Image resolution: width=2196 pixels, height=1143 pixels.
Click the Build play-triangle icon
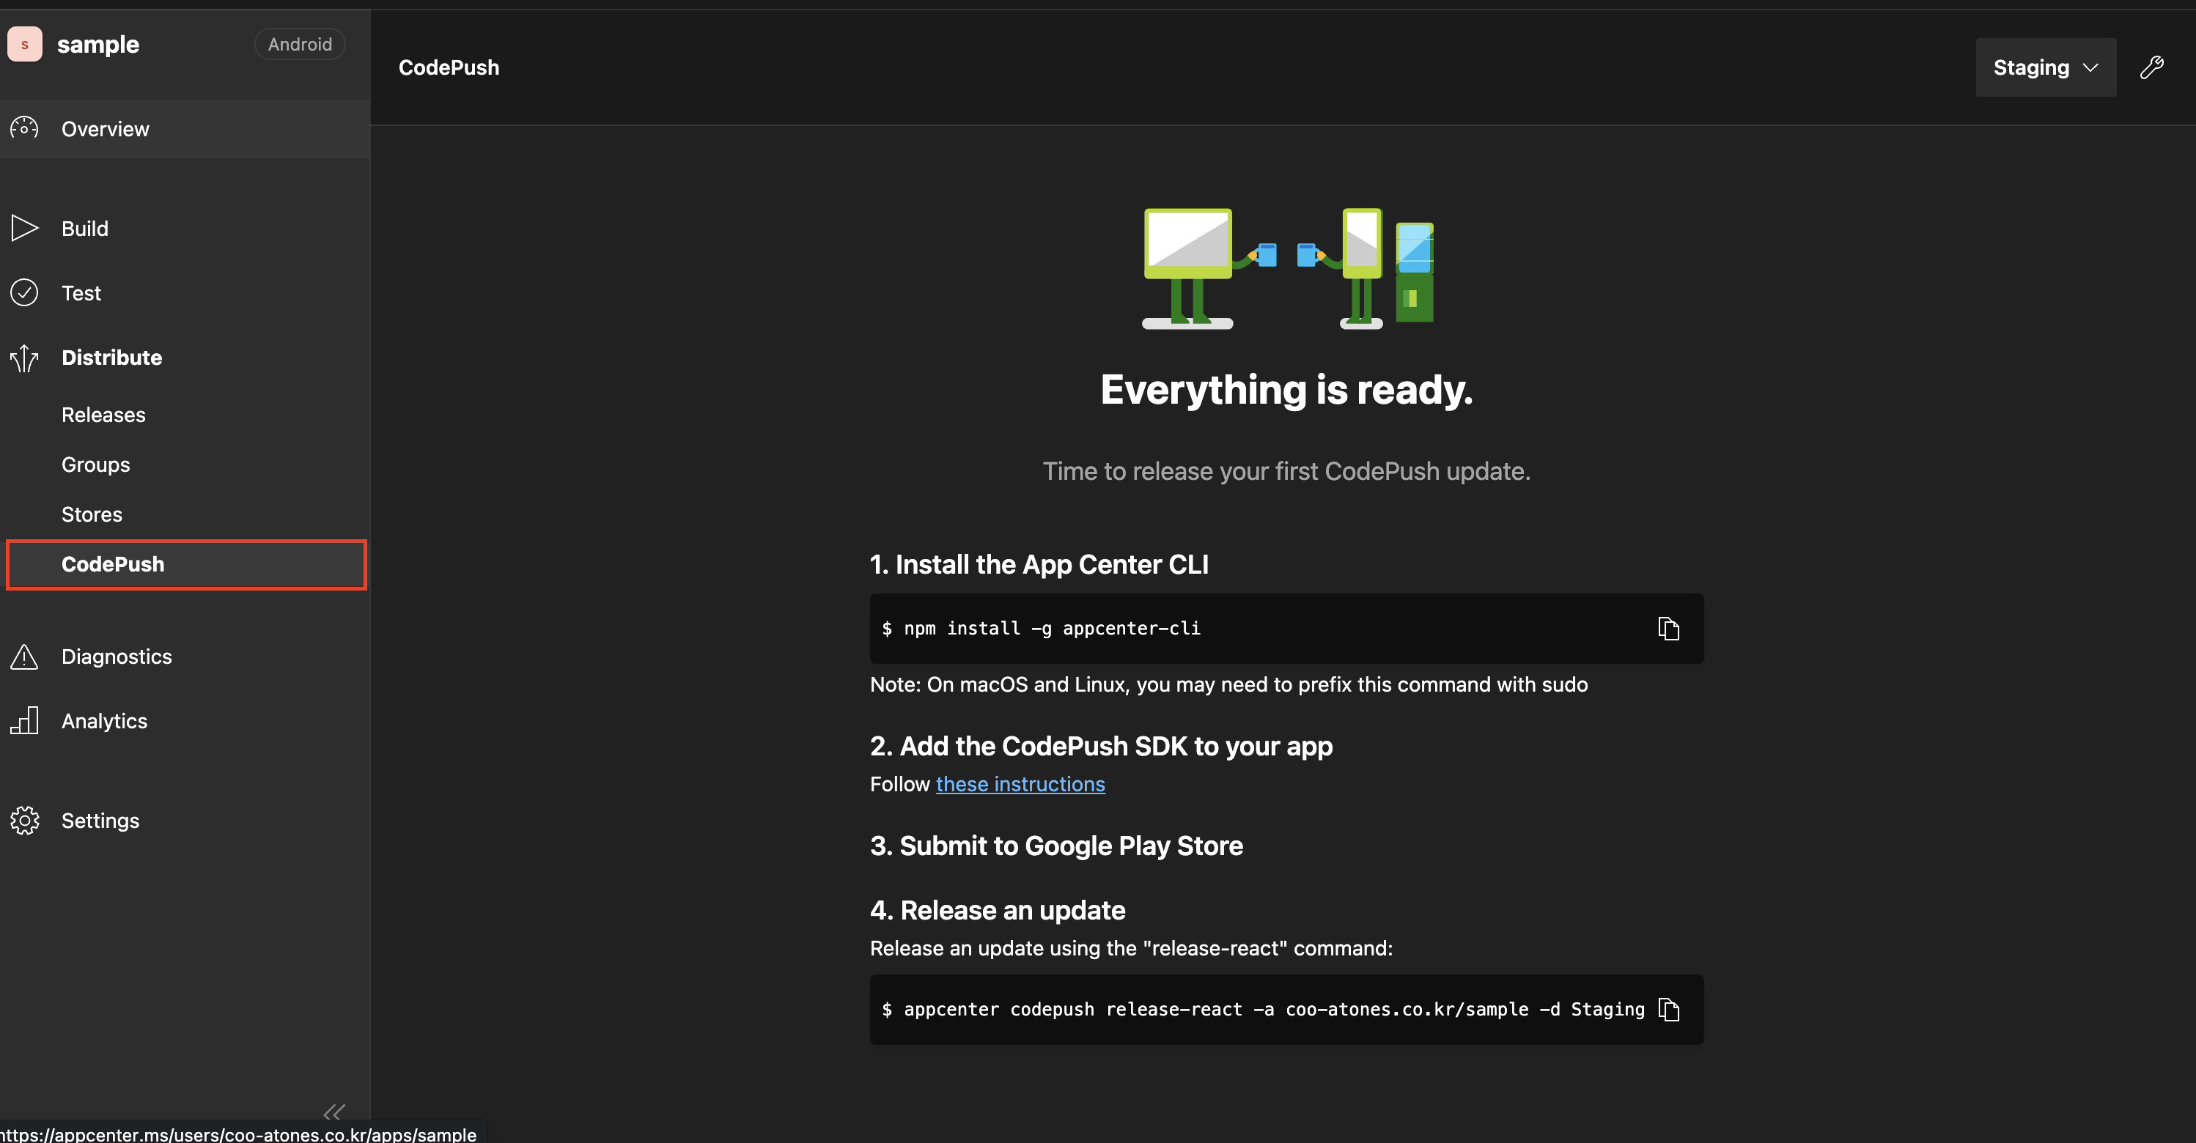tap(24, 229)
